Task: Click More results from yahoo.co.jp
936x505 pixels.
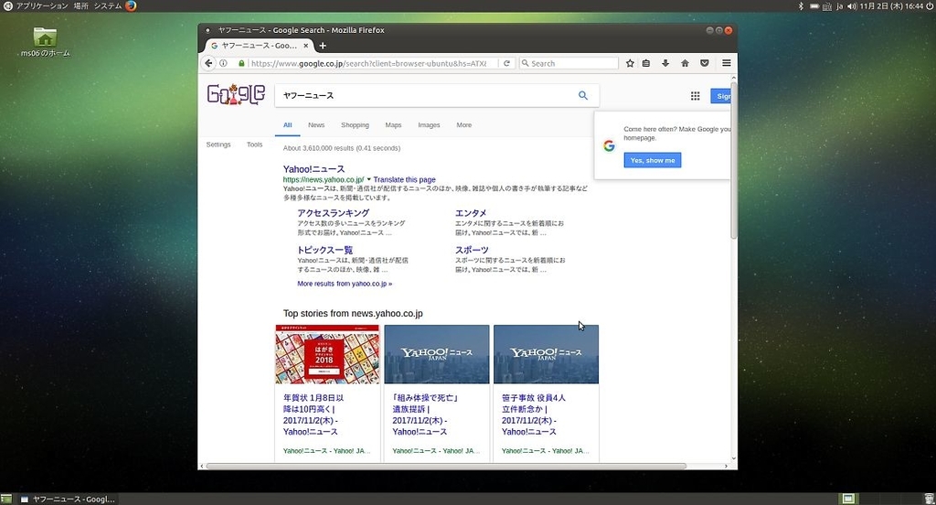Action: (x=345, y=284)
